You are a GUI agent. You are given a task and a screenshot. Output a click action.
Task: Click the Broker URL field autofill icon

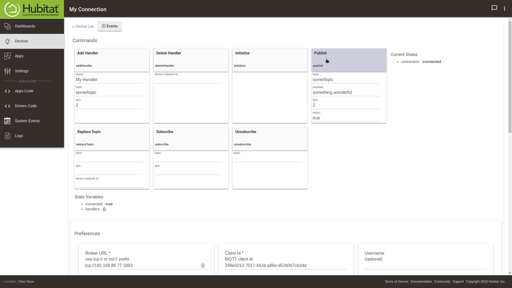pos(203,266)
